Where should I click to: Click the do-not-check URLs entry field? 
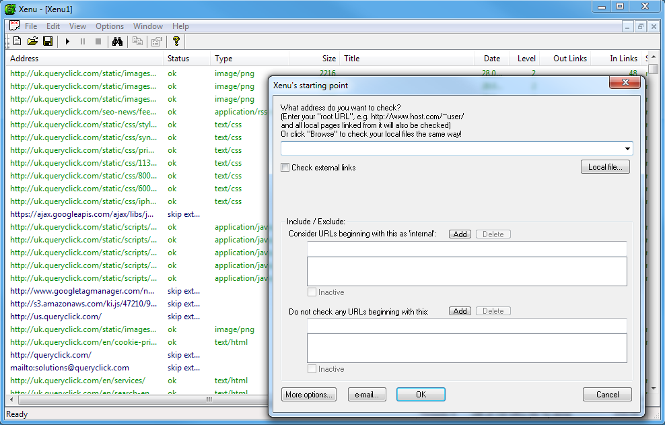click(467, 326)
